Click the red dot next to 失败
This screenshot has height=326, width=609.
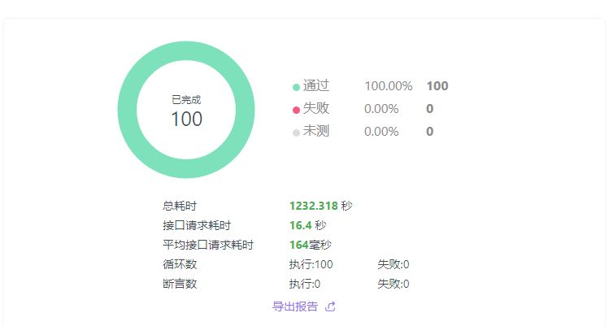tap(296, 110)
